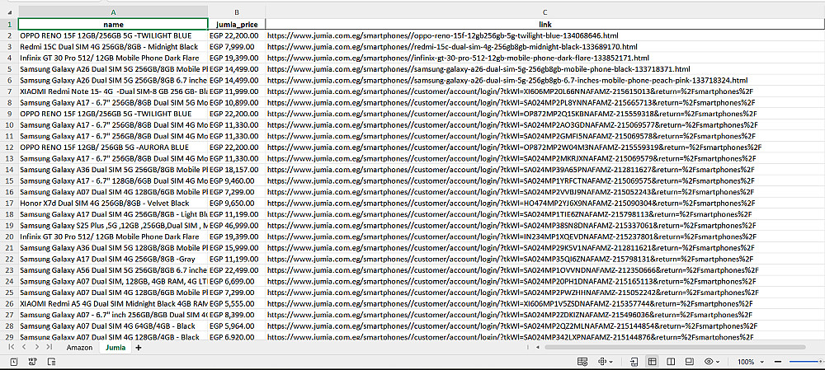Select column A header
Viewport: 825px width, 370px height.
click(113, 11)
